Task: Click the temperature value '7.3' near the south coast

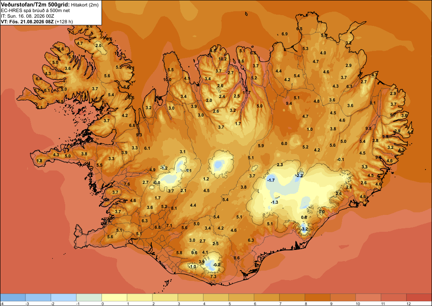Action: click(213, 276)
